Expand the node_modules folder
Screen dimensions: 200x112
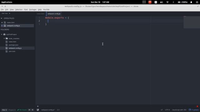pos(4,38)
